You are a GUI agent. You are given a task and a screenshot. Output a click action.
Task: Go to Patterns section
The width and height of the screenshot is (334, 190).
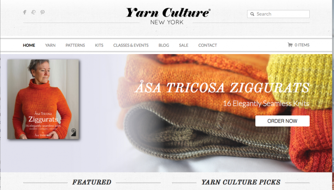coord(75,45)
